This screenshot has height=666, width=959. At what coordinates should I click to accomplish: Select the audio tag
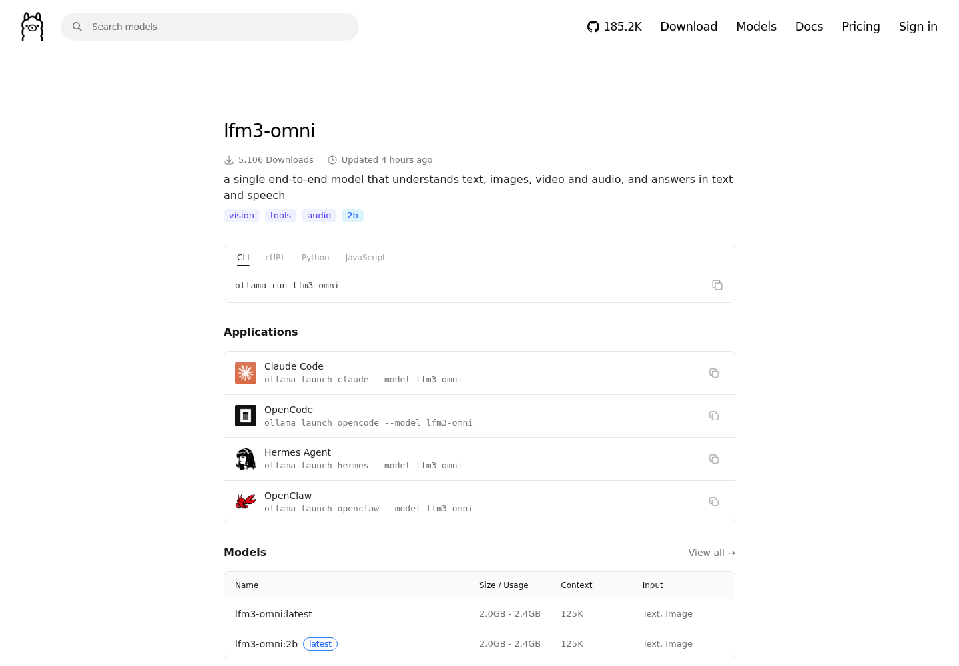(x=319, y=216)
